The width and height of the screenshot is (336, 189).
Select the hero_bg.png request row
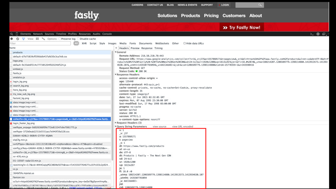(60, 90)
